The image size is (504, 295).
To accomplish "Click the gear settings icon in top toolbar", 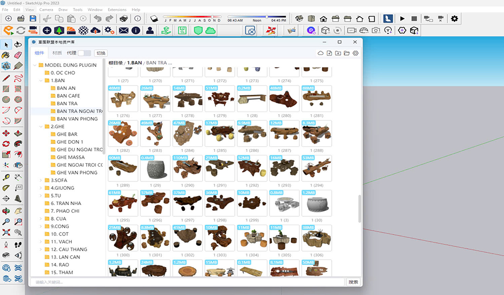I will [454, 19].
